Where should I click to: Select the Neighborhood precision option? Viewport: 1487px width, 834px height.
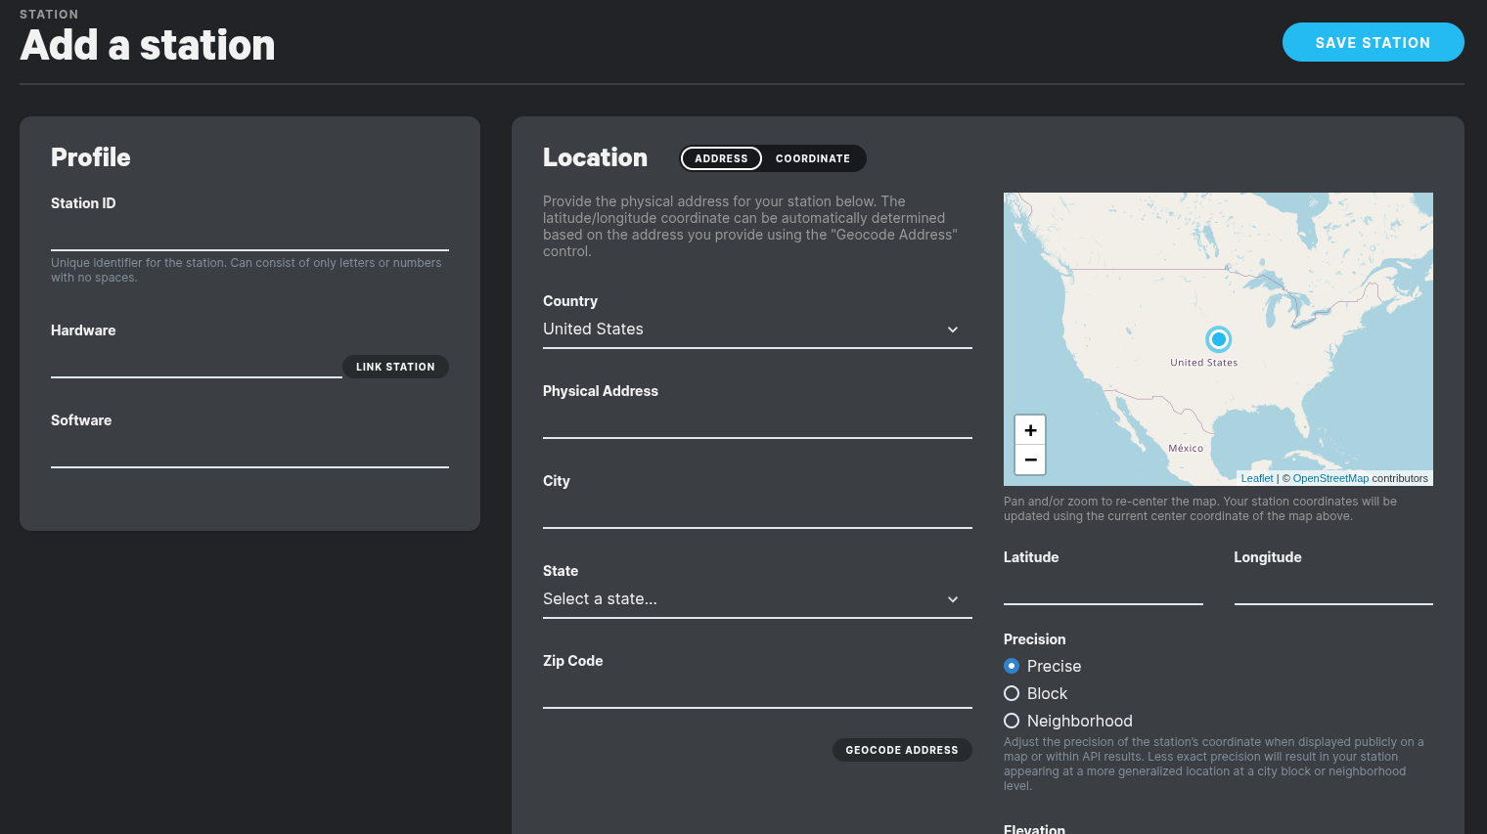(1012, 721)
